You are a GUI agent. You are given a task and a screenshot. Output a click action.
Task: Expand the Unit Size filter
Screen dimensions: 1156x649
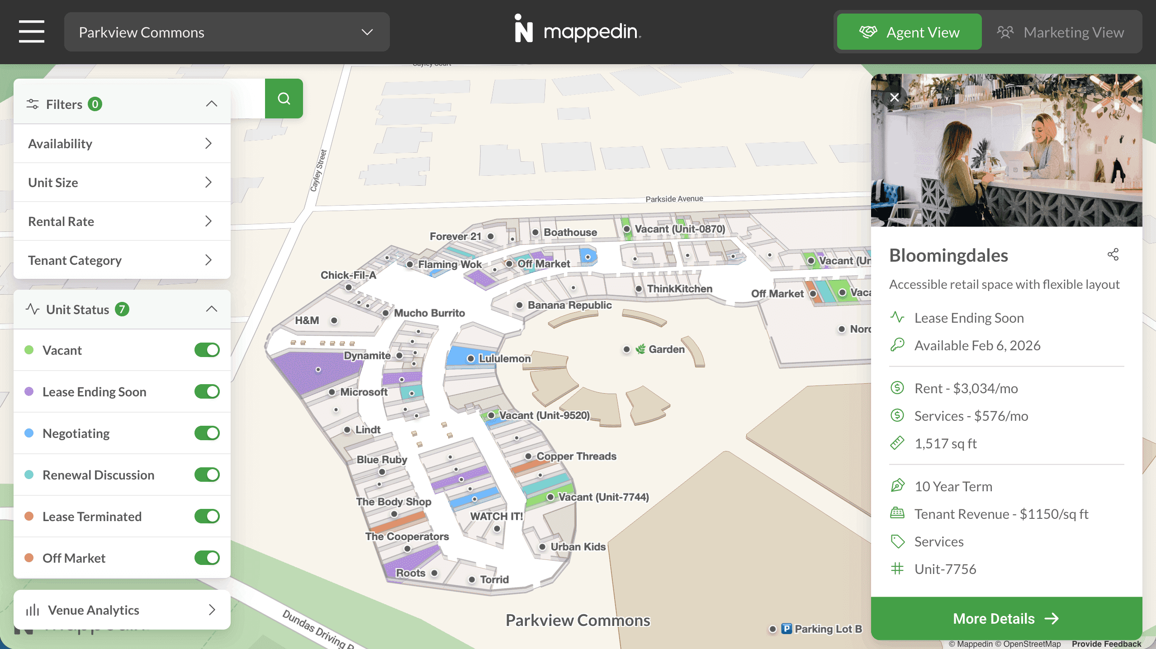pos(122,183)
